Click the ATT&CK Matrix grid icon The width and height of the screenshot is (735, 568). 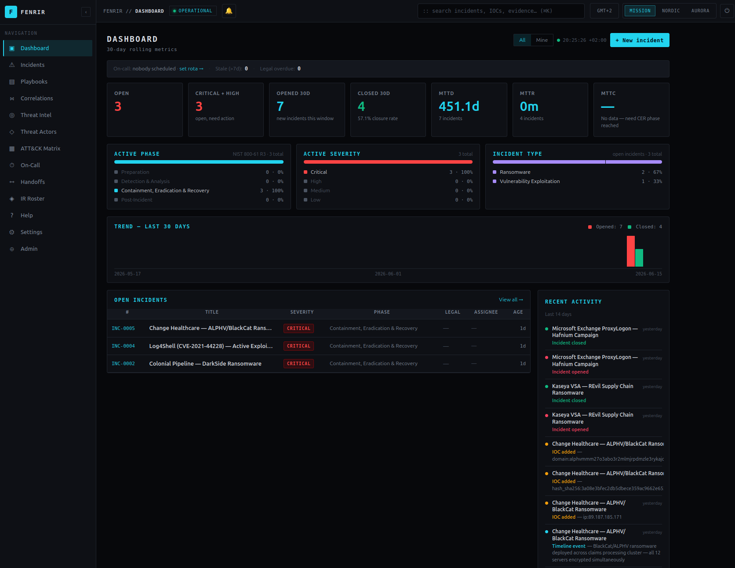(x=12, y=149)
